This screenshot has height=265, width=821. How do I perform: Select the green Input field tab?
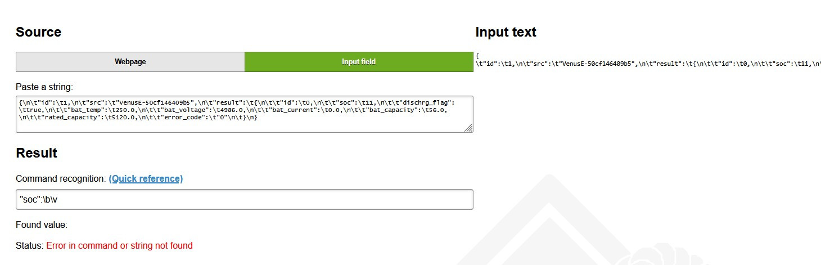(x=358, y=62)
